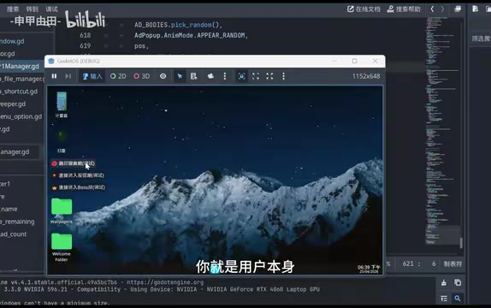Toggle selection visibility eye icon
This screenshot has width=491, height=308.
(163, 76)
